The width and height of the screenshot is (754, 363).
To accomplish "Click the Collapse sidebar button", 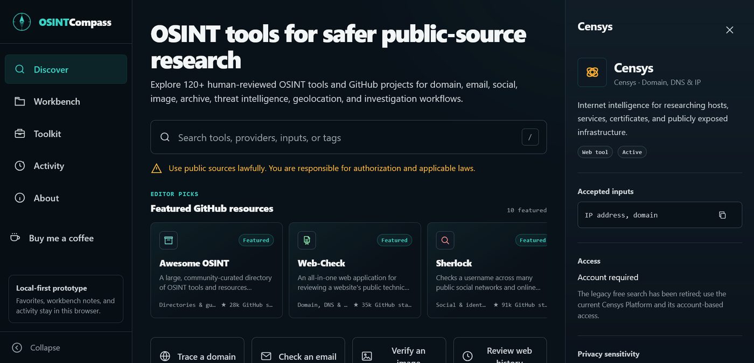I will pyautogui.click(x=36, y=348).
